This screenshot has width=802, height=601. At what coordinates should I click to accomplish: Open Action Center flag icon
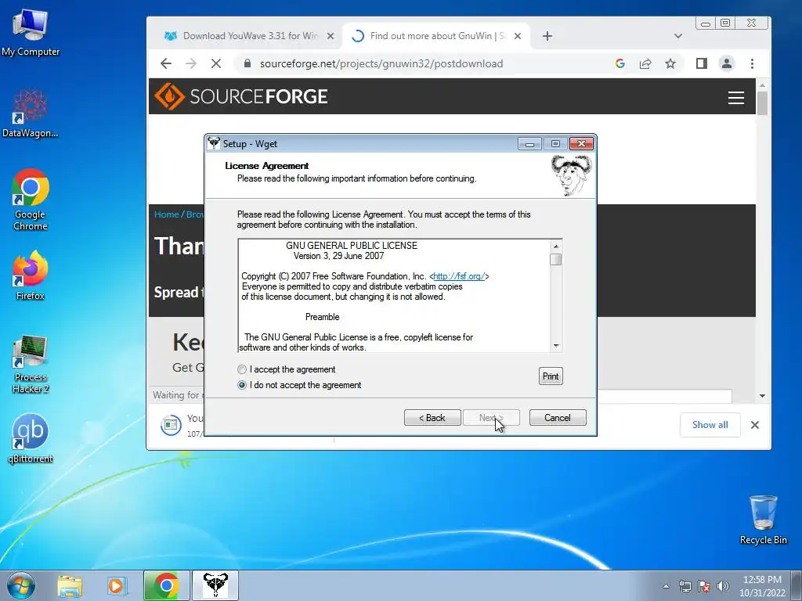click(x=704, y=586)
